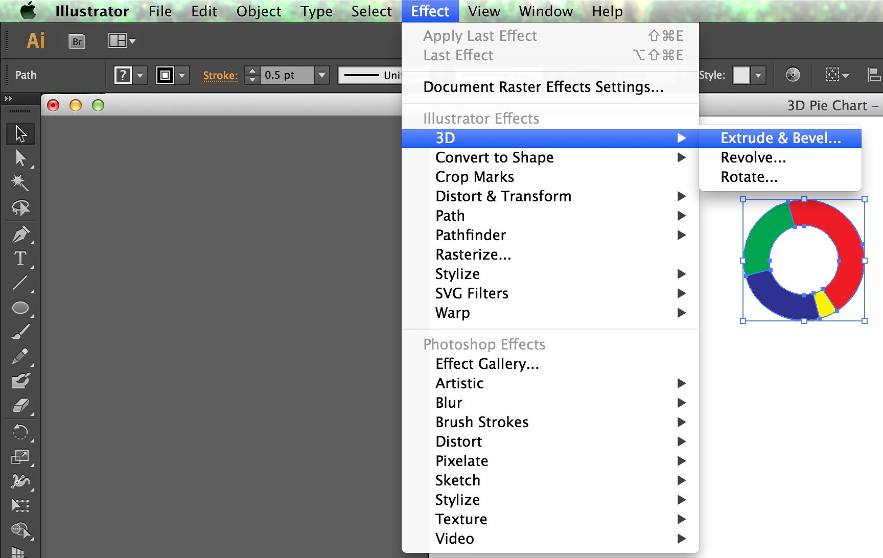Choose Rotate from 3D submenu
This screenshot has width=883, height=558.
780,177
